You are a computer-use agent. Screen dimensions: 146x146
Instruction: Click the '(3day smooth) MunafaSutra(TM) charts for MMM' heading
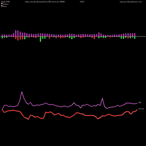(45, 2)
